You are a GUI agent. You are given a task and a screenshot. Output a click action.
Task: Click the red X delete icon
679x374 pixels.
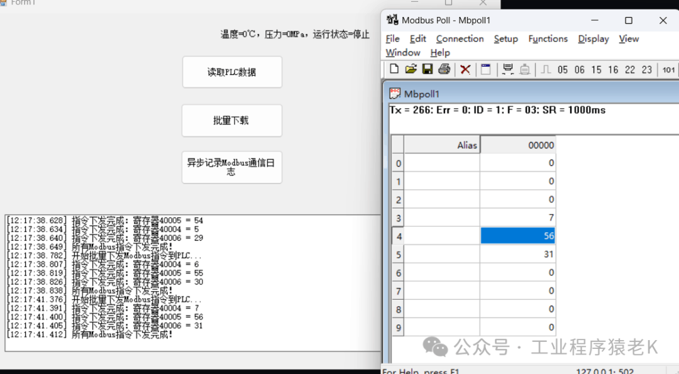click(465, 70)
